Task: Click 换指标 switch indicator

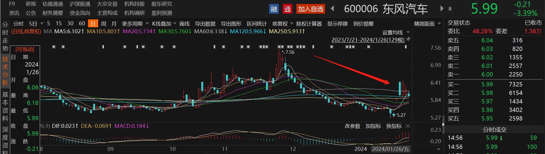Action: click(394, 126)
